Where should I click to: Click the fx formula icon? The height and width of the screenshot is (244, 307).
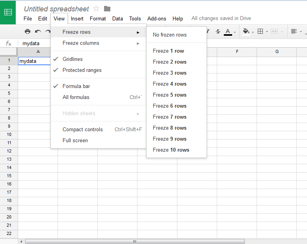tap(8, 43)
